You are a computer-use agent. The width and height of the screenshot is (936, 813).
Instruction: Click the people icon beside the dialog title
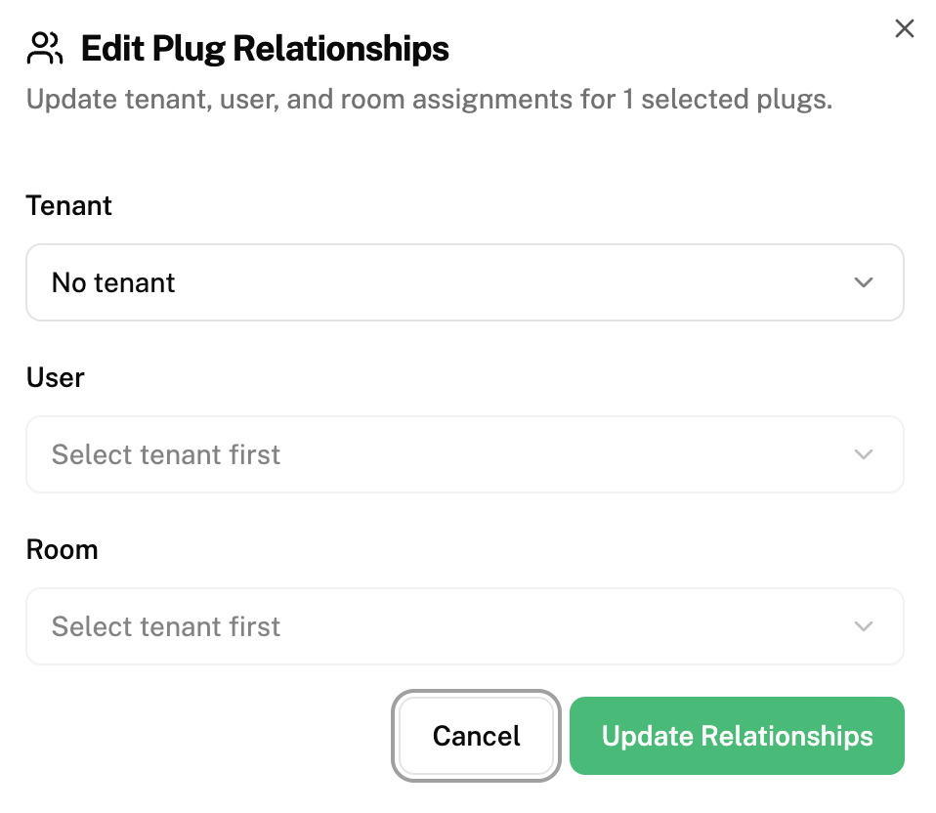tap(43, 47)
